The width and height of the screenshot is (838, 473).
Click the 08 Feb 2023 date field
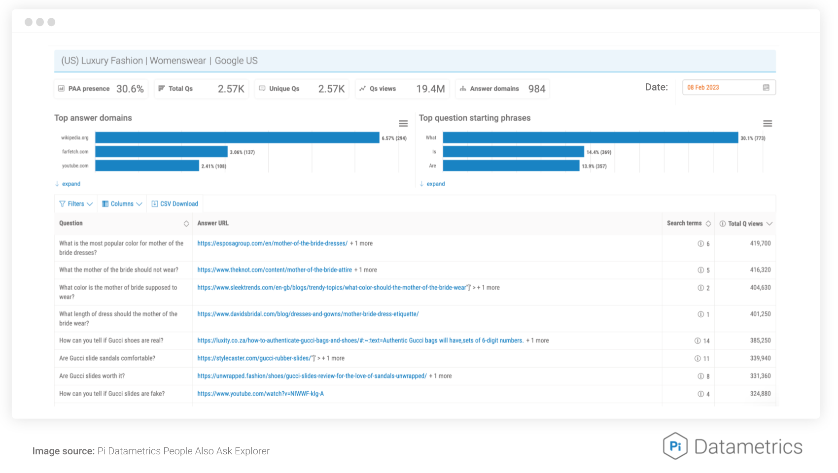[x=729, y=87]
